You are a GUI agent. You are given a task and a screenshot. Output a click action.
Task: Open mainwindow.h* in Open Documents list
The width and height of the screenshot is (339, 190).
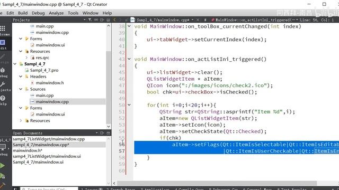pyautogui.click(x=27, y=150)
